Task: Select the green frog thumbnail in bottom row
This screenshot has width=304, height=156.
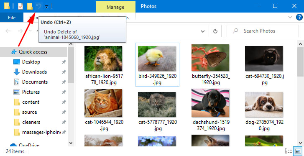Action: click(264, 141)
